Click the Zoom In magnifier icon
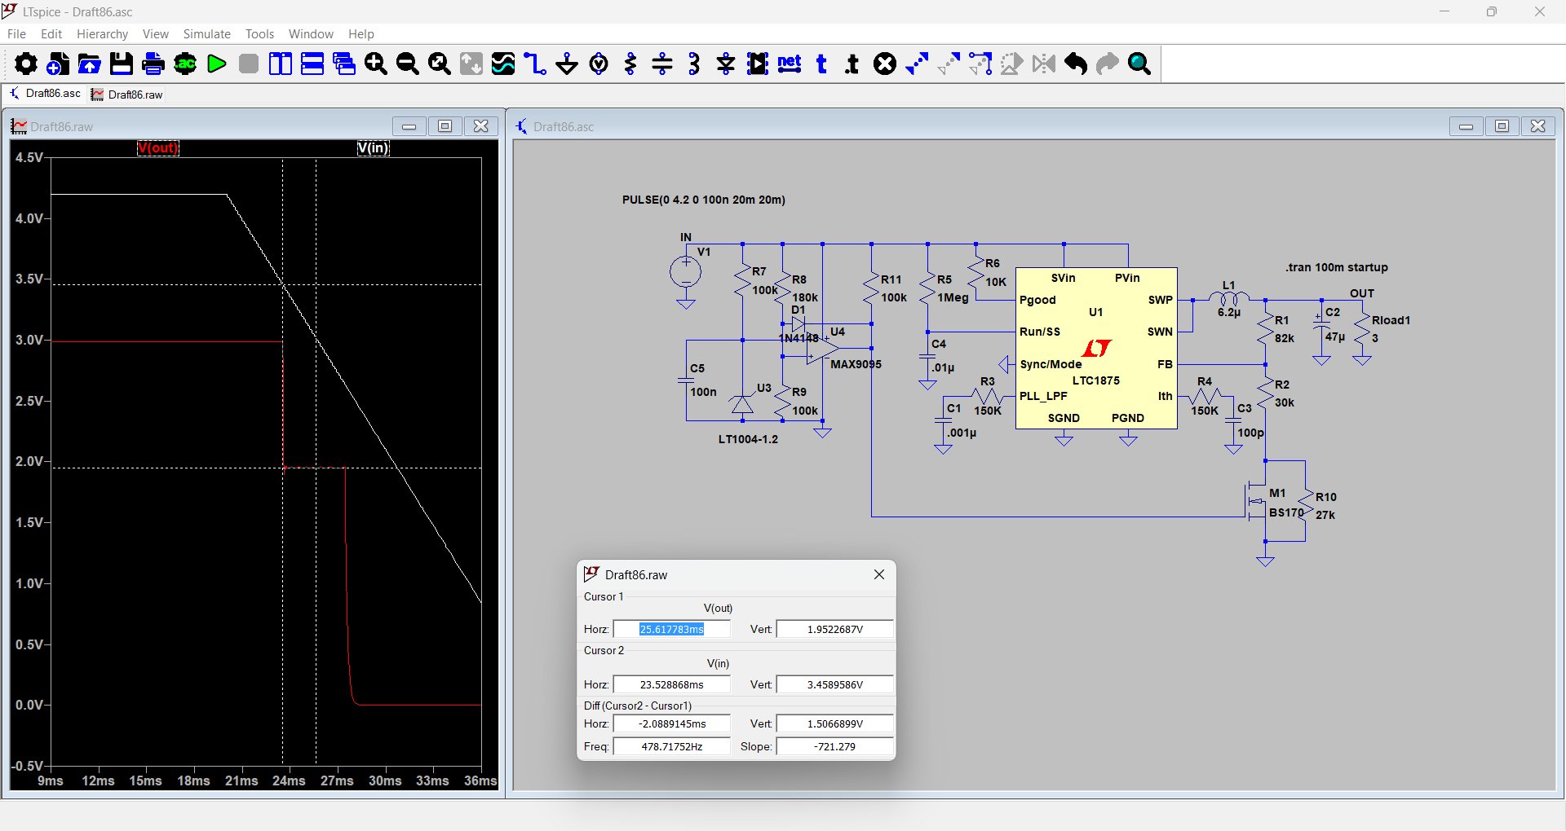The image size is (1566, 831). pyautogui.click(x=376, y=64)
